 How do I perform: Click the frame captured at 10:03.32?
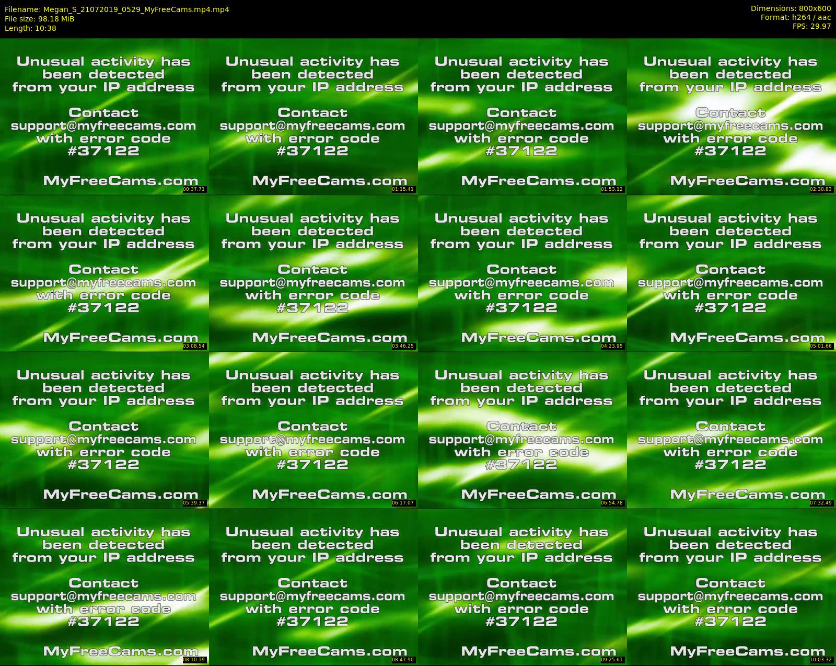(x=731, y=587)
